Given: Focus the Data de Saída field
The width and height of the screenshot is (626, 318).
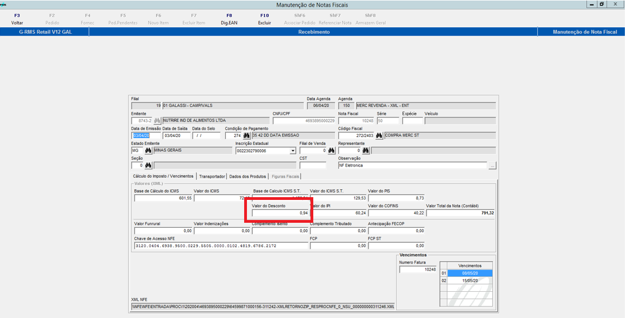Looking at the screenshot, I should coord(177,136).
